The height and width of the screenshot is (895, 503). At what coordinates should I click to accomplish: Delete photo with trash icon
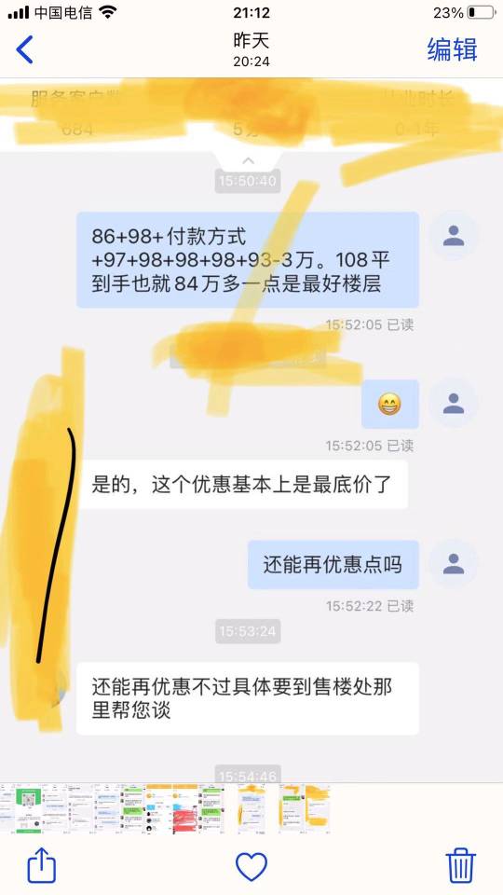tap(461, 866)
